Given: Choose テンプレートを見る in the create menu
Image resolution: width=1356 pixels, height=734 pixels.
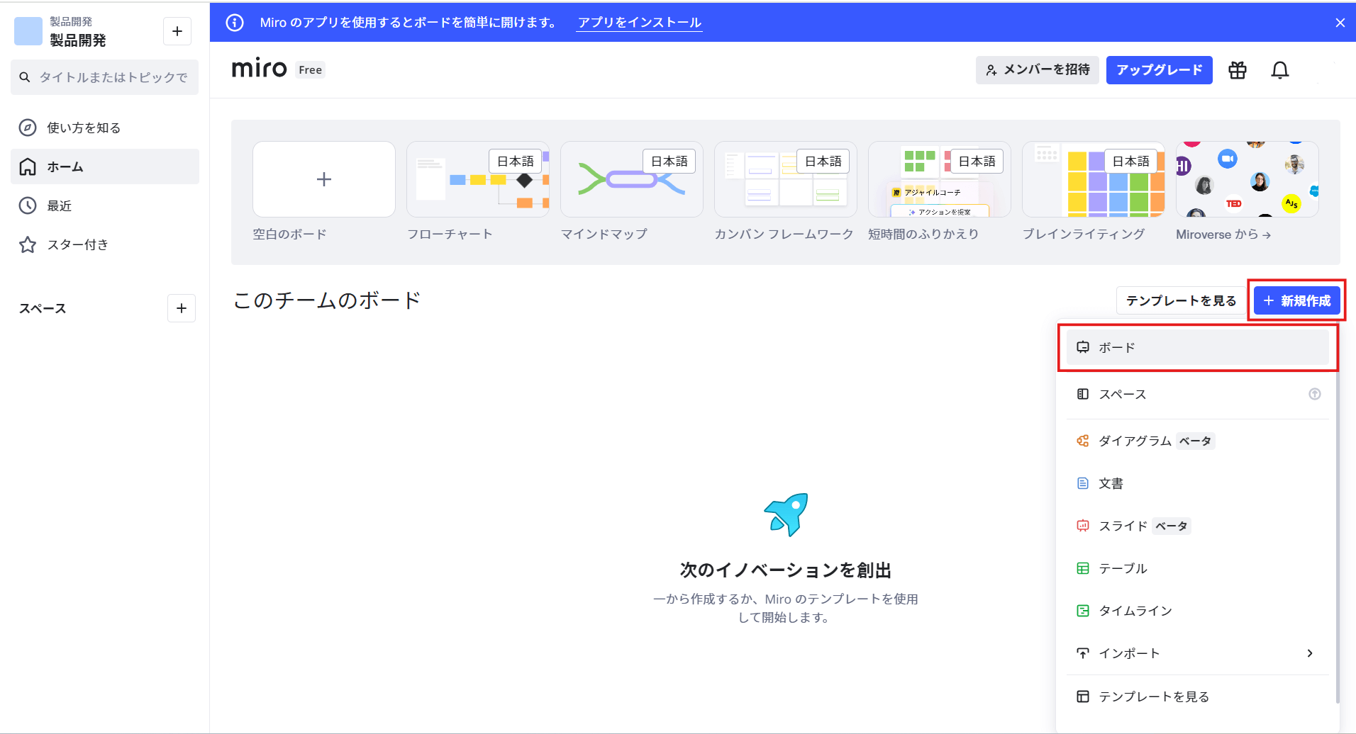Looking at the screenshot, I should 1198,696.
